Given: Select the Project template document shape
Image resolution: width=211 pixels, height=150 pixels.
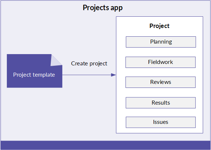Looking at the screenshot, I should pyautogui.click(x=34, y=71).
